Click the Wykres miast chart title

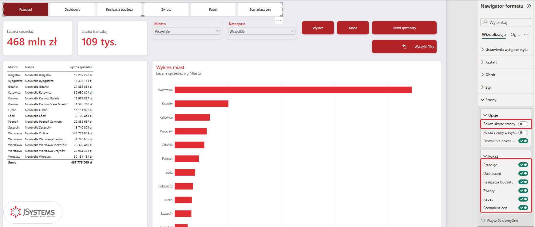[170, 67]
